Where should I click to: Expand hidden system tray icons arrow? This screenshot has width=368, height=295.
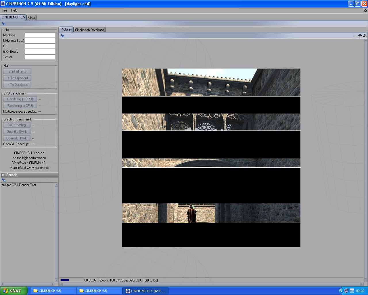click(341, 291)
